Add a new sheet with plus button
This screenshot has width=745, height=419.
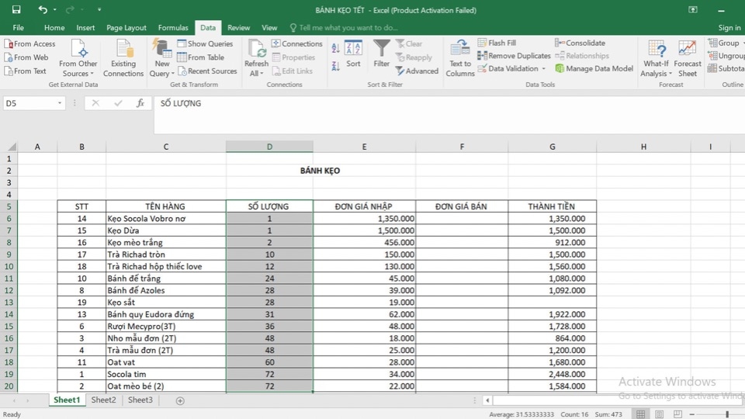click(x=180, y=401)
